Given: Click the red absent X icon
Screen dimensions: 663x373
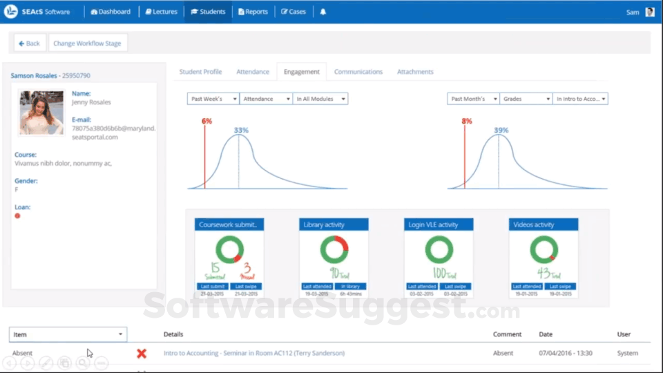Looking at the screenshot, I should click(x=142, y=353).
